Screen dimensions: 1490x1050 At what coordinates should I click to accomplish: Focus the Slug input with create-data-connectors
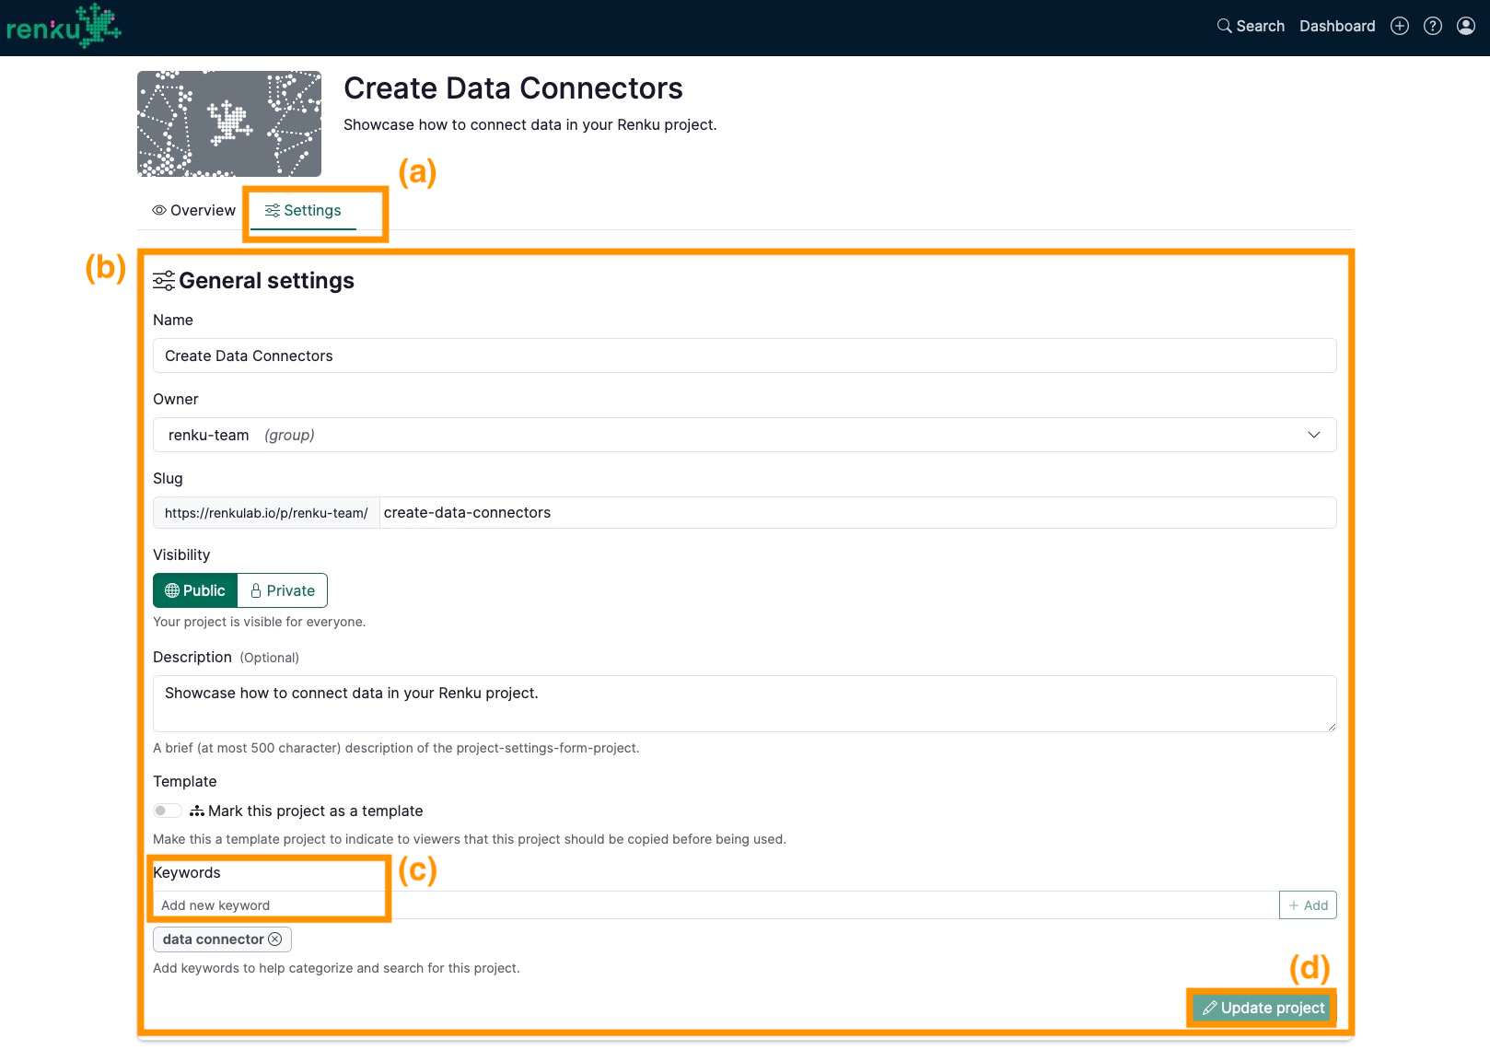tap(857, 513)
